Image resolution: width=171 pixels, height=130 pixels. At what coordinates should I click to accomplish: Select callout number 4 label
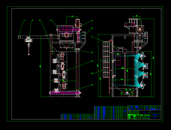click(51, 20)
